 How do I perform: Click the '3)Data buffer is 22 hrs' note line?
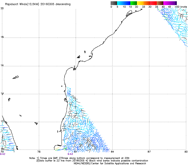pos(92,161)
